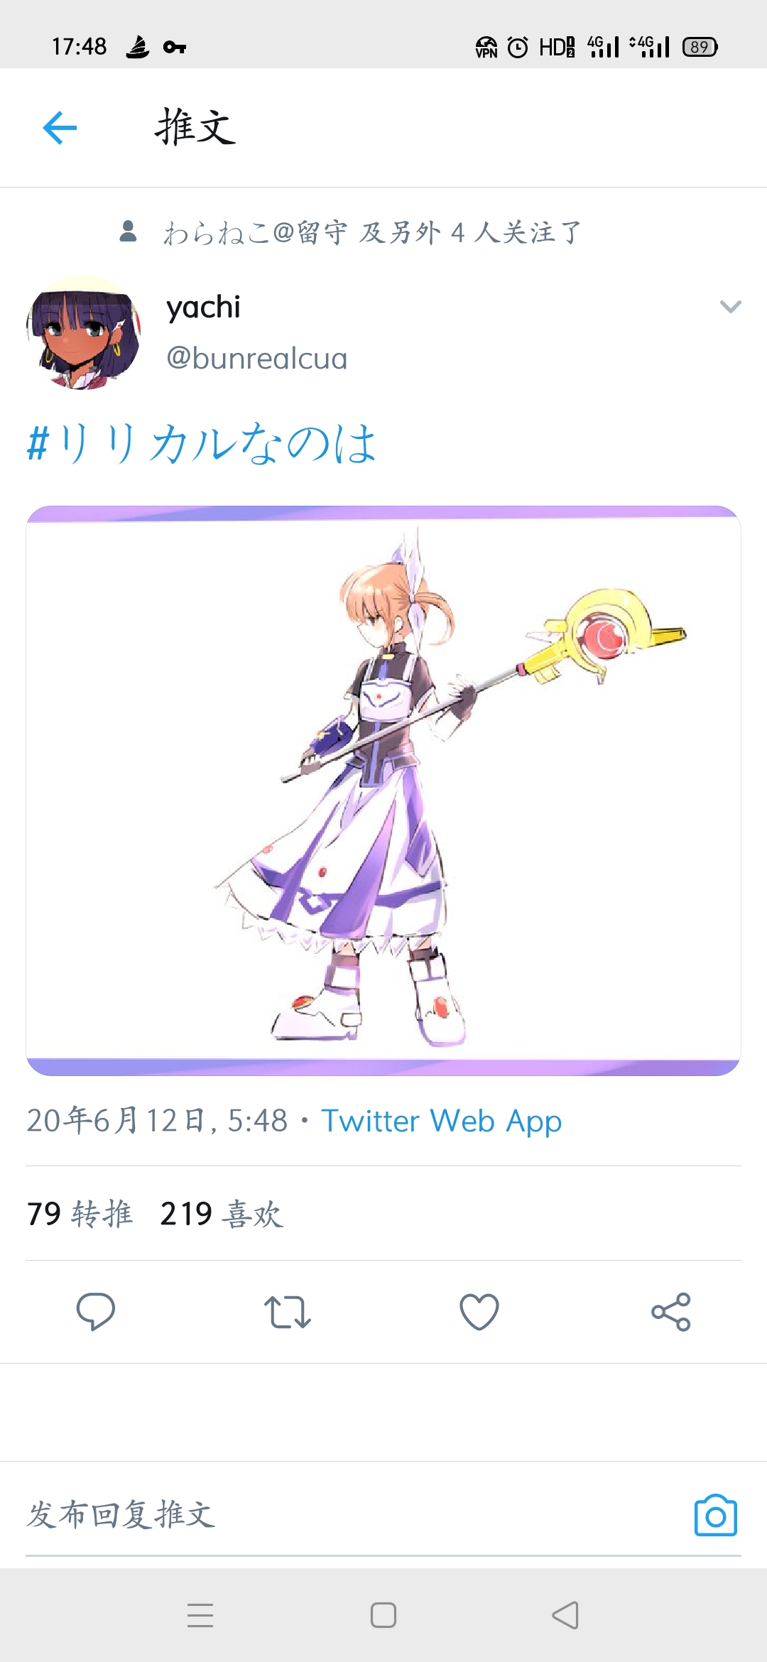Tap the Android home square button
767x1662 pixels.
coord(383,1615)
